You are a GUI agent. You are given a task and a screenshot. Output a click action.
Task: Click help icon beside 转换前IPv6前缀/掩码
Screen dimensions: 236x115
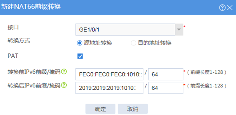click(64, 72)
